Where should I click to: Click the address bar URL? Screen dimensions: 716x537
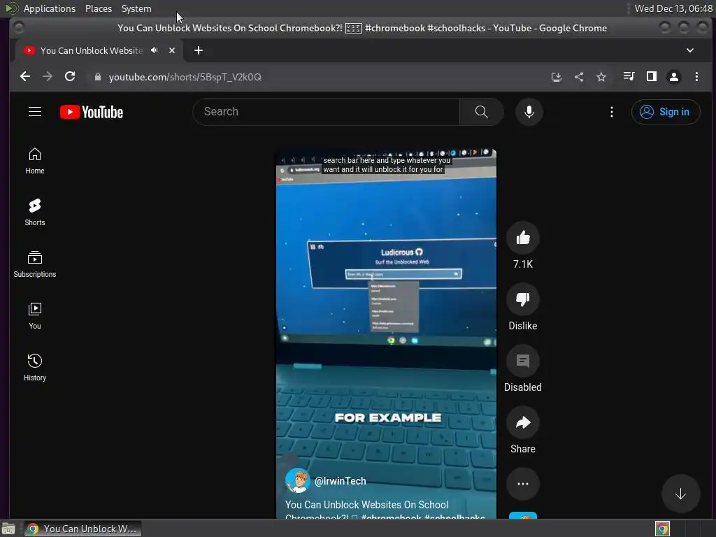tap(185, 77)
